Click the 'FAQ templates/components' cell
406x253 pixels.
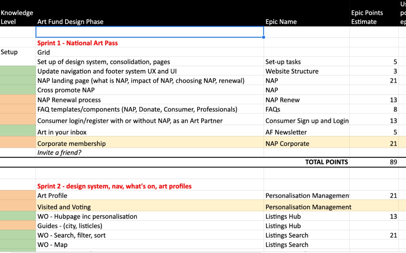tap(150, 109)
